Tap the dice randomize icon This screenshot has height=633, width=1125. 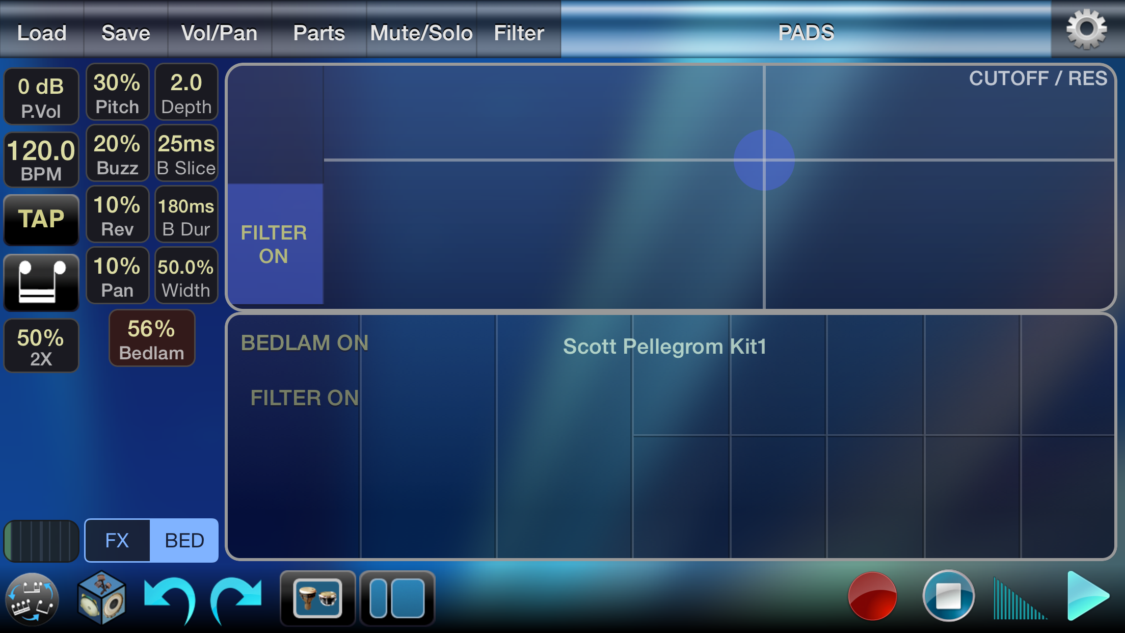click(x=101, y=597)
